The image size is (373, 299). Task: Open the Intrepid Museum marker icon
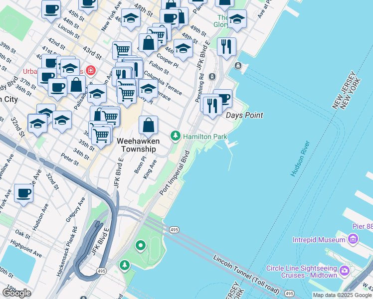tap(353, 239)
